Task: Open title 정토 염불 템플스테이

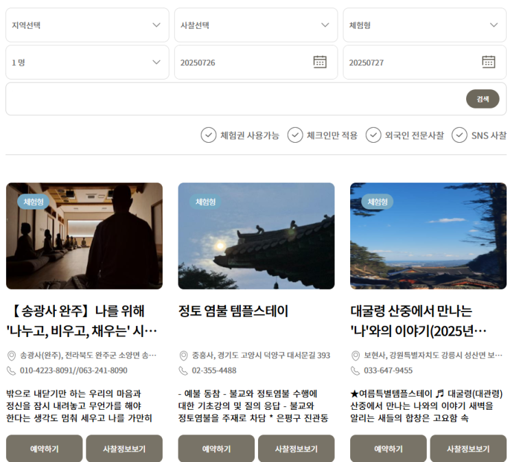Action: [x=233, y=311]
